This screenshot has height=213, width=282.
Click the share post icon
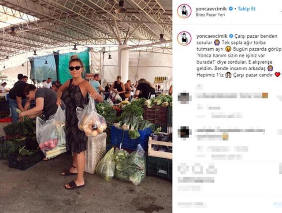(211, 169)
